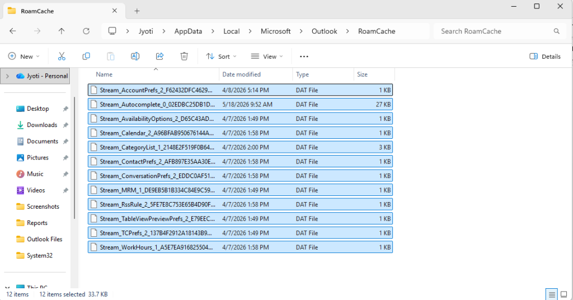Toggle the Details pane button
The image size is (573, 300).
pyautogui.click(x=545, y=57)
